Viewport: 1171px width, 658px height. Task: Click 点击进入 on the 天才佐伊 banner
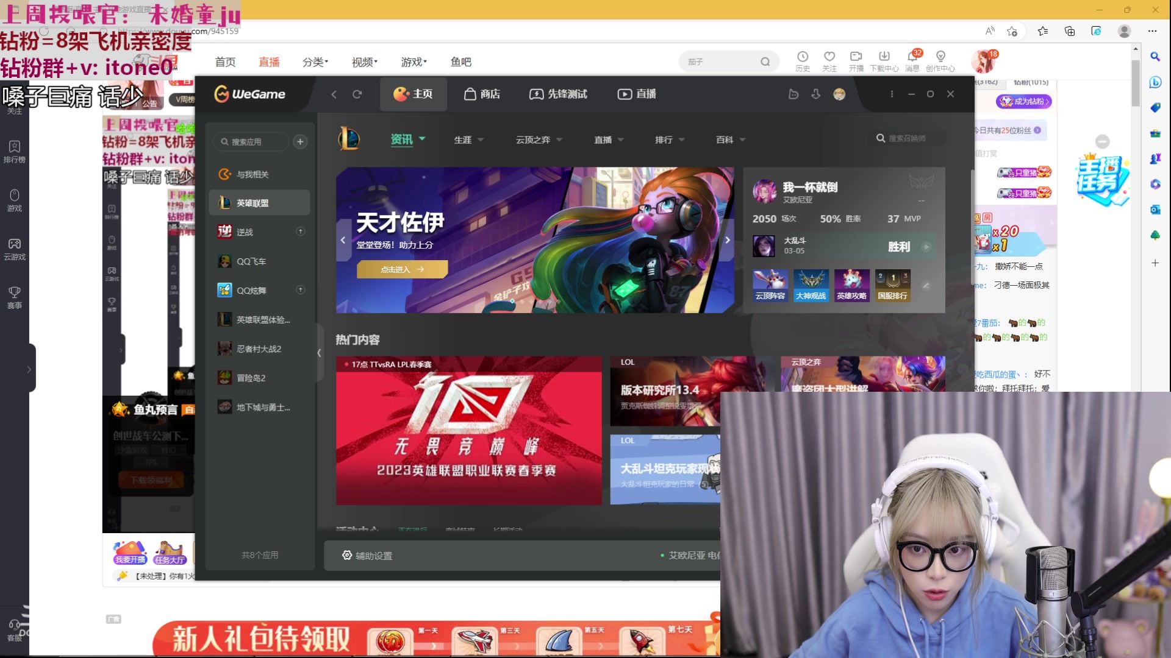[402, 269]
